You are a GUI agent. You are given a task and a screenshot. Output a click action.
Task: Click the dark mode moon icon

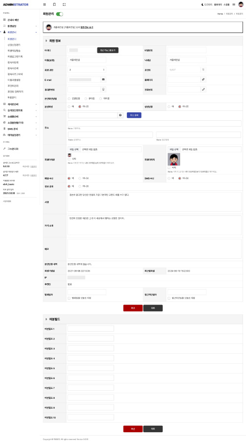[203, 5]
